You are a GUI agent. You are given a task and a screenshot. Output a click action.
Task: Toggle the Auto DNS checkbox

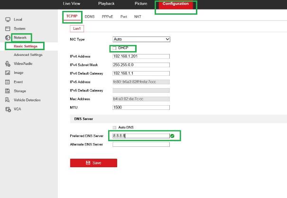pyautogui.click(x=114, y=127)
